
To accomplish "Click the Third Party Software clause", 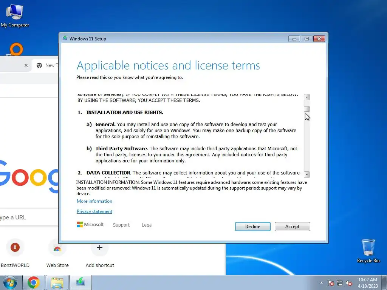I will [196, 154].
